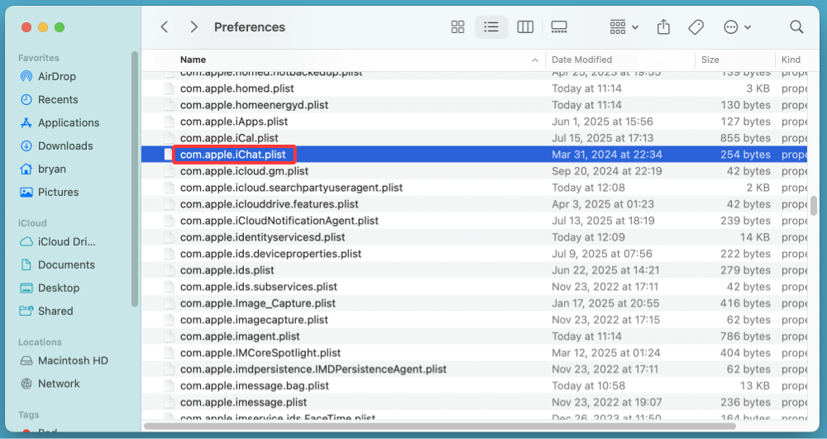
Task: Select com.apple.homeenergyd.plist file
Action: pos(254,105)
